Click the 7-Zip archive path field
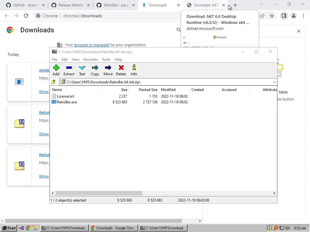The image size is (310, 232). pyautogui.click(x=166, y=82)
